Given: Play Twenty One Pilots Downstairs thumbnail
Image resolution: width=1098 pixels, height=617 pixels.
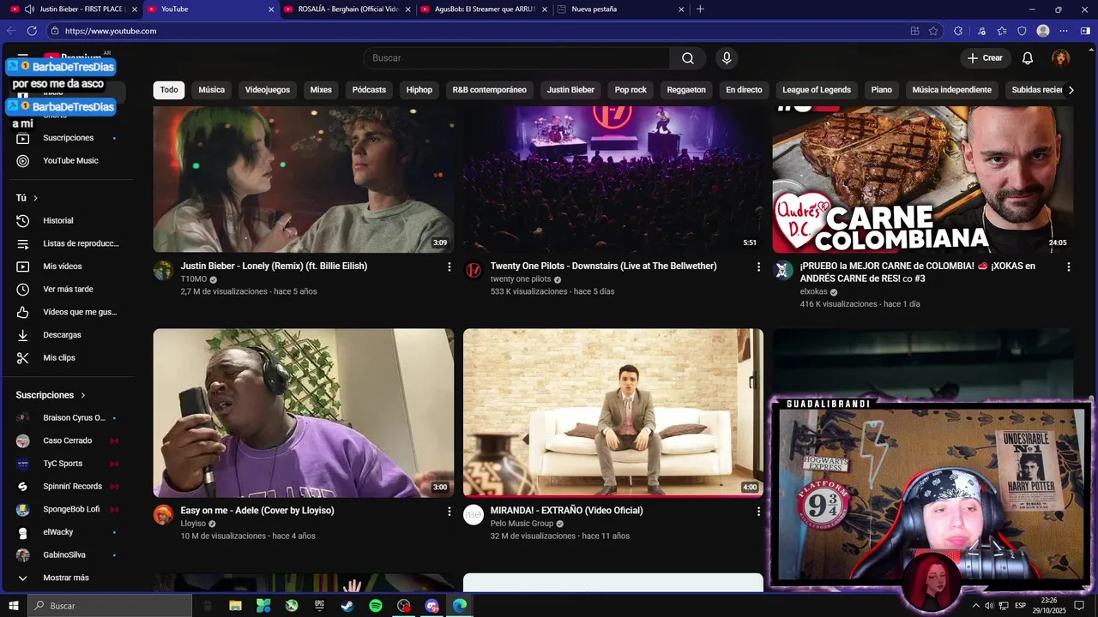Looking at the screenshot, I should point(613,179).
